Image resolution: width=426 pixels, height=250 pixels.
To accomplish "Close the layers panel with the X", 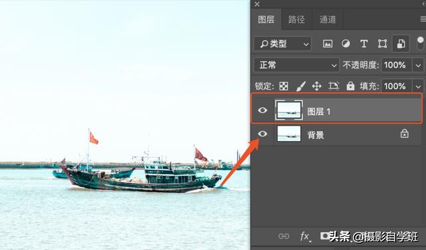I will (257, 4).
